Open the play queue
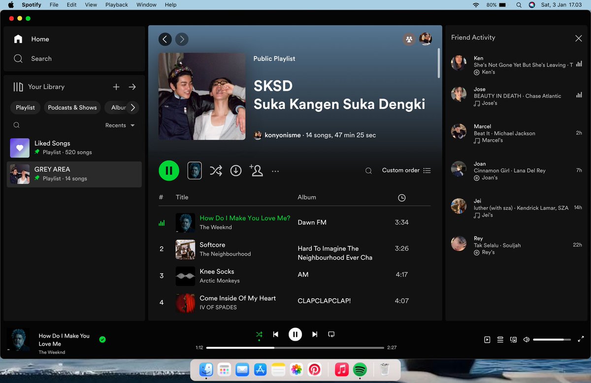This screenshot has width=591, height=383. (500, 340)
